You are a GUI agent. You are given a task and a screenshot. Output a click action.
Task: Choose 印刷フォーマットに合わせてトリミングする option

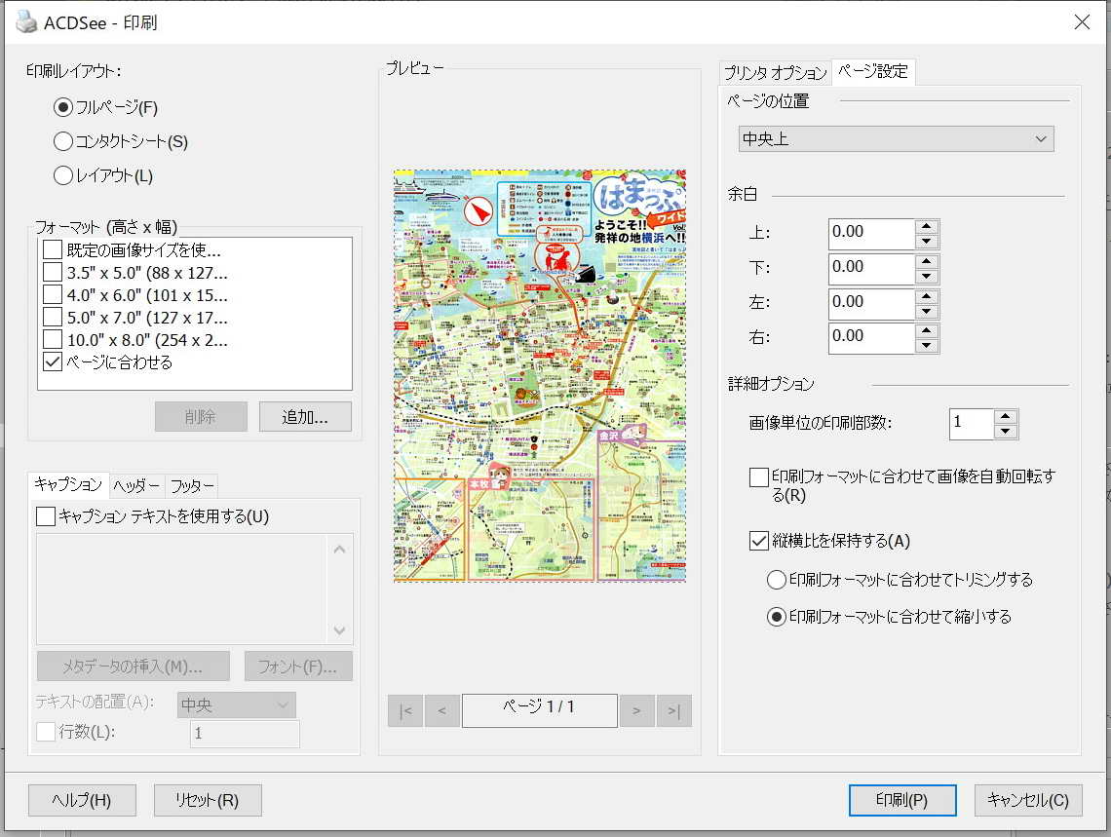click(777, 580)
